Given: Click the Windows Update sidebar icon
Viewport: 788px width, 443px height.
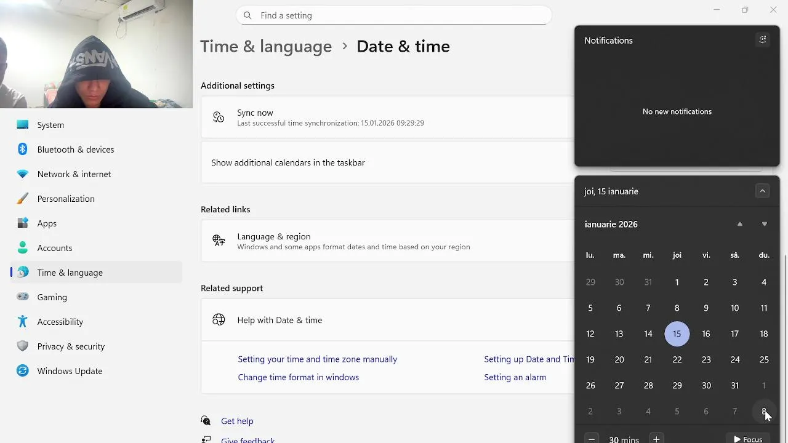Looking at the screenshot, I should click(x=23, y=371).
